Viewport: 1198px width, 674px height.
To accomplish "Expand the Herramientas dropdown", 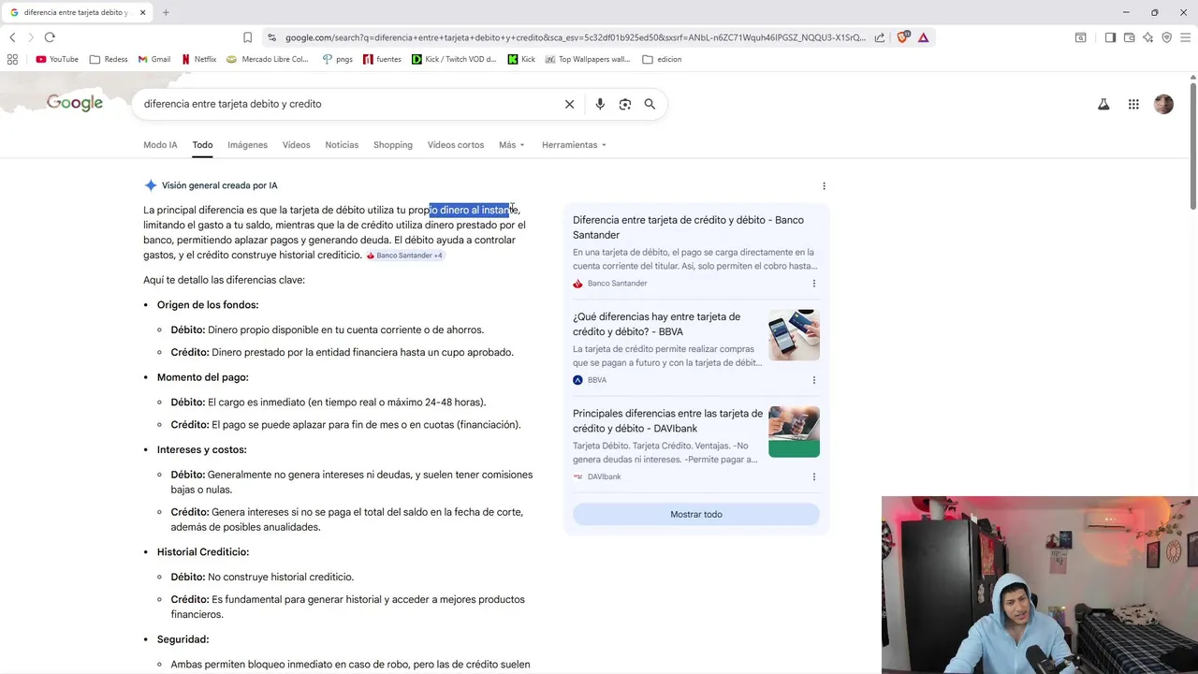I will pos(574,145).
